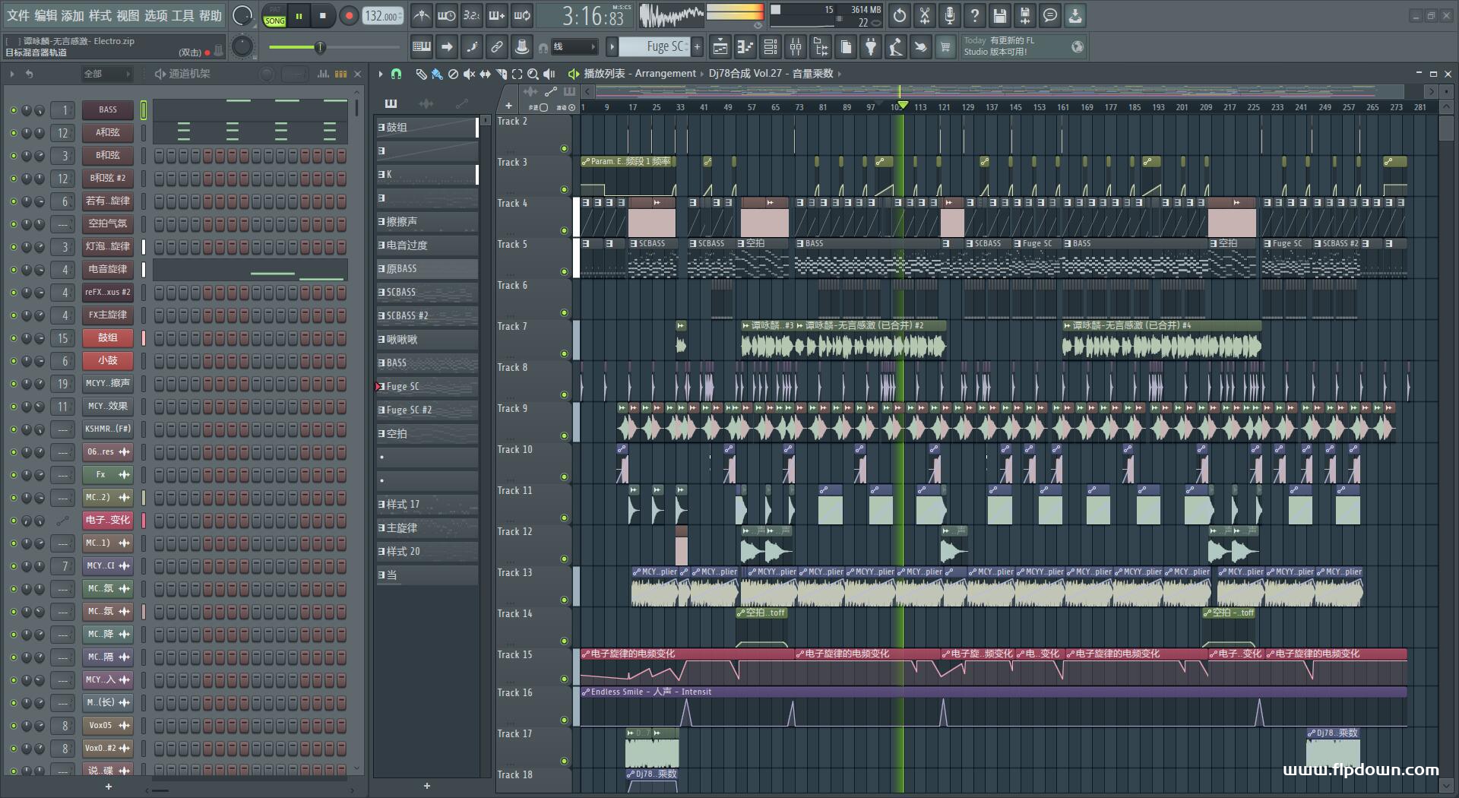Screen dimensions: 1459x798
Task: Mute Track 9 in playlist
Action: tap(564, 435)
